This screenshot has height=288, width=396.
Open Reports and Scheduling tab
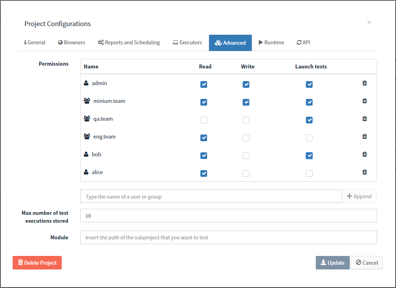point(129,42)
